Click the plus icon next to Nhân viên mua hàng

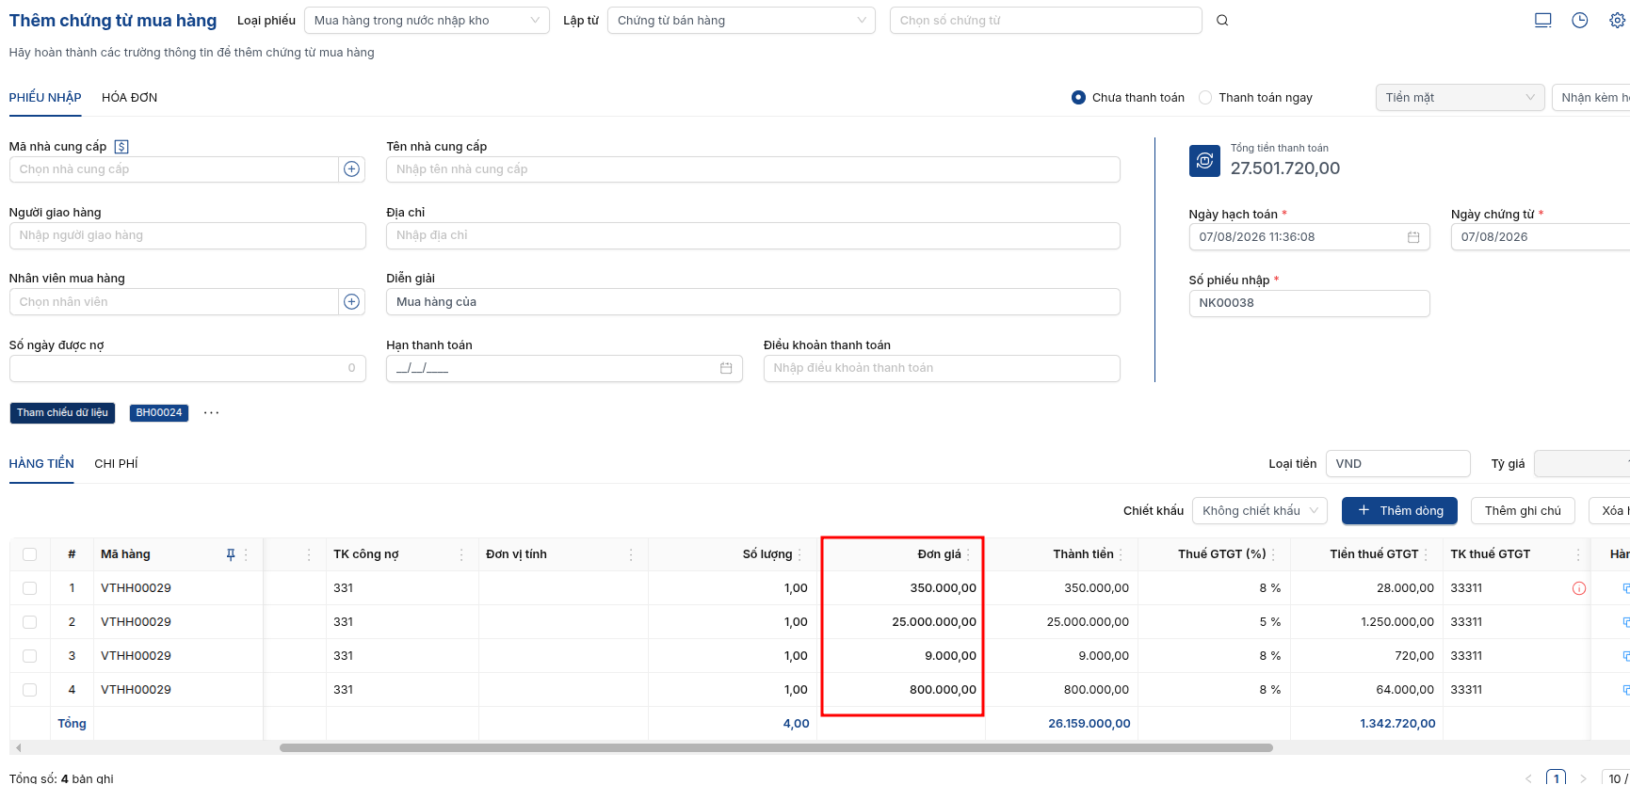click(x=351, y=302)
